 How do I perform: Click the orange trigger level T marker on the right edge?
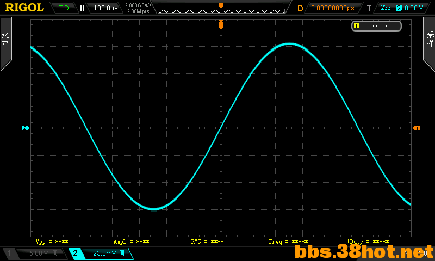(x=417, y=128)
